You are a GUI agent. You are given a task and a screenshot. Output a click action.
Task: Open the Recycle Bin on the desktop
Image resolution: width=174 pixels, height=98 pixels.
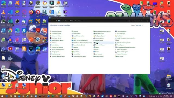[x=169, y=86]
